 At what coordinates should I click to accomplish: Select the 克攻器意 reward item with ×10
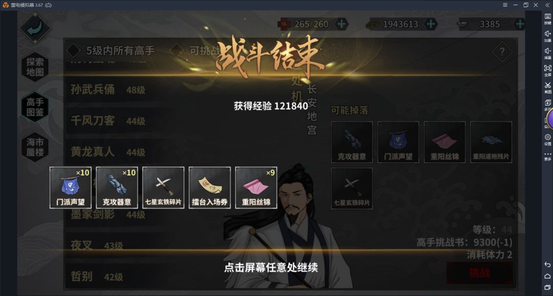(117, 188)
